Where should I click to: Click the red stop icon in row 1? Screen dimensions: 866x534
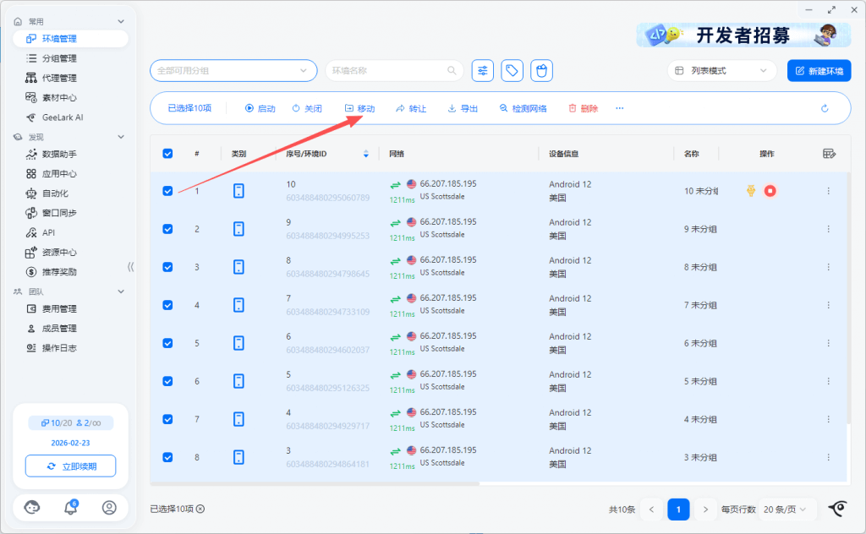pyautogui.click(x=770, y=191)
